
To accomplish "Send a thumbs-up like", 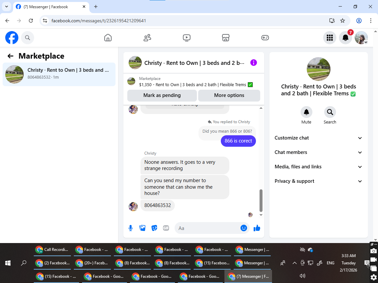I will coord(257,228).
